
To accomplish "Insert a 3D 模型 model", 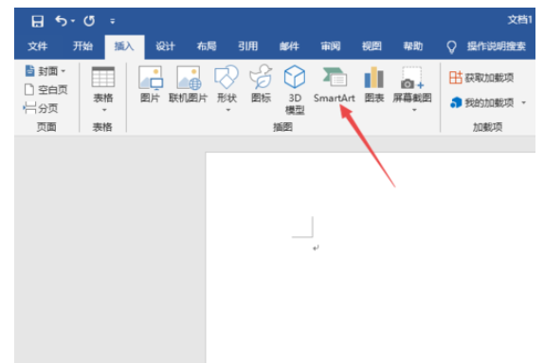I will click(x=295, y=90).
